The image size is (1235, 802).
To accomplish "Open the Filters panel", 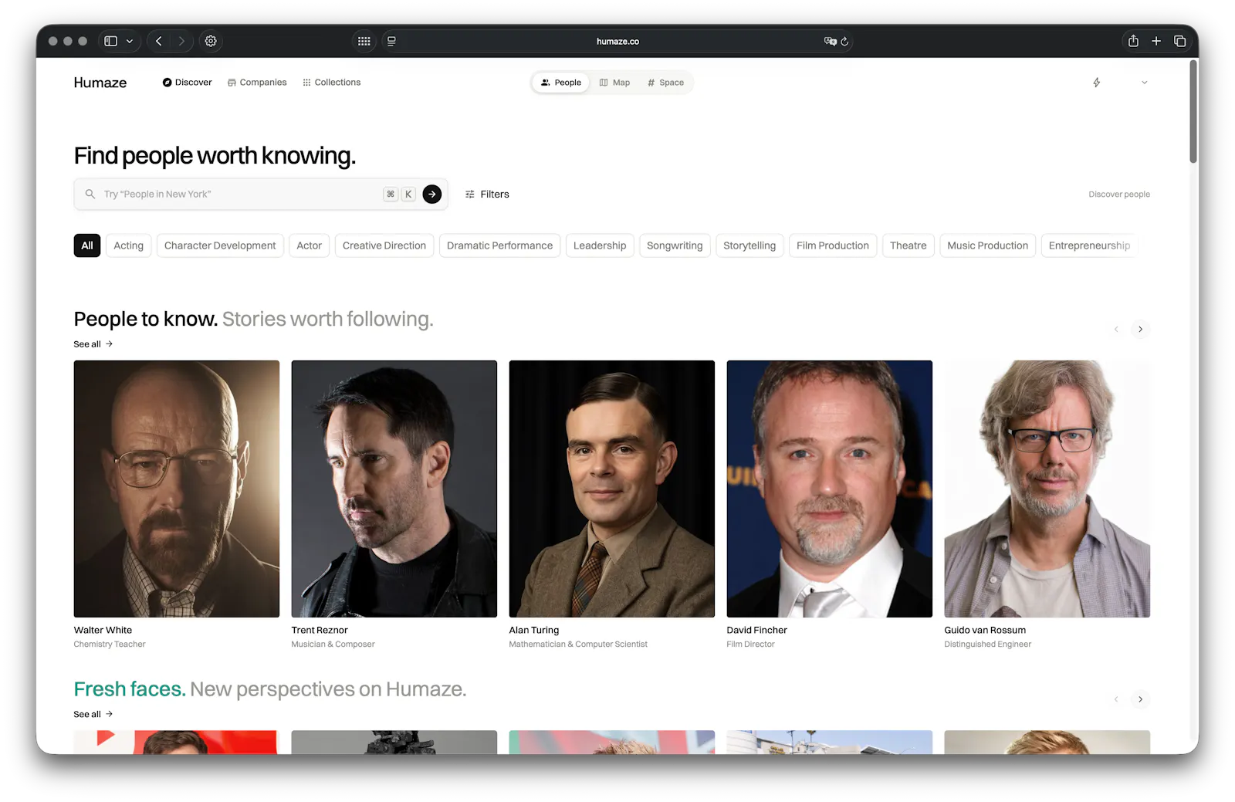I will [487, 195].
